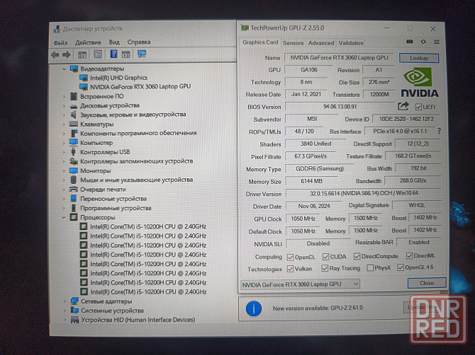Image resolution: width=475 pixels, height=355 pixels.
Task: Select Переносные устройства in the tree
Action: tap(113, 199)
